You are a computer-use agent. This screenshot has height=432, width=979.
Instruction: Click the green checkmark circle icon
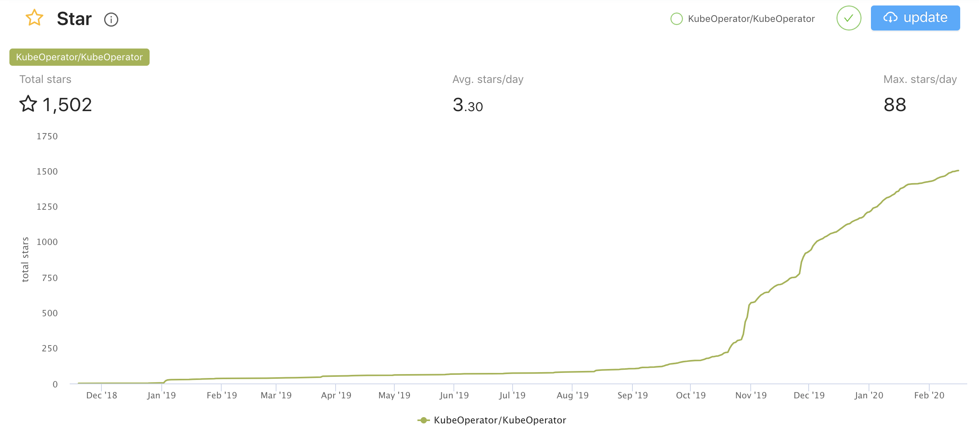pos(849,18)
